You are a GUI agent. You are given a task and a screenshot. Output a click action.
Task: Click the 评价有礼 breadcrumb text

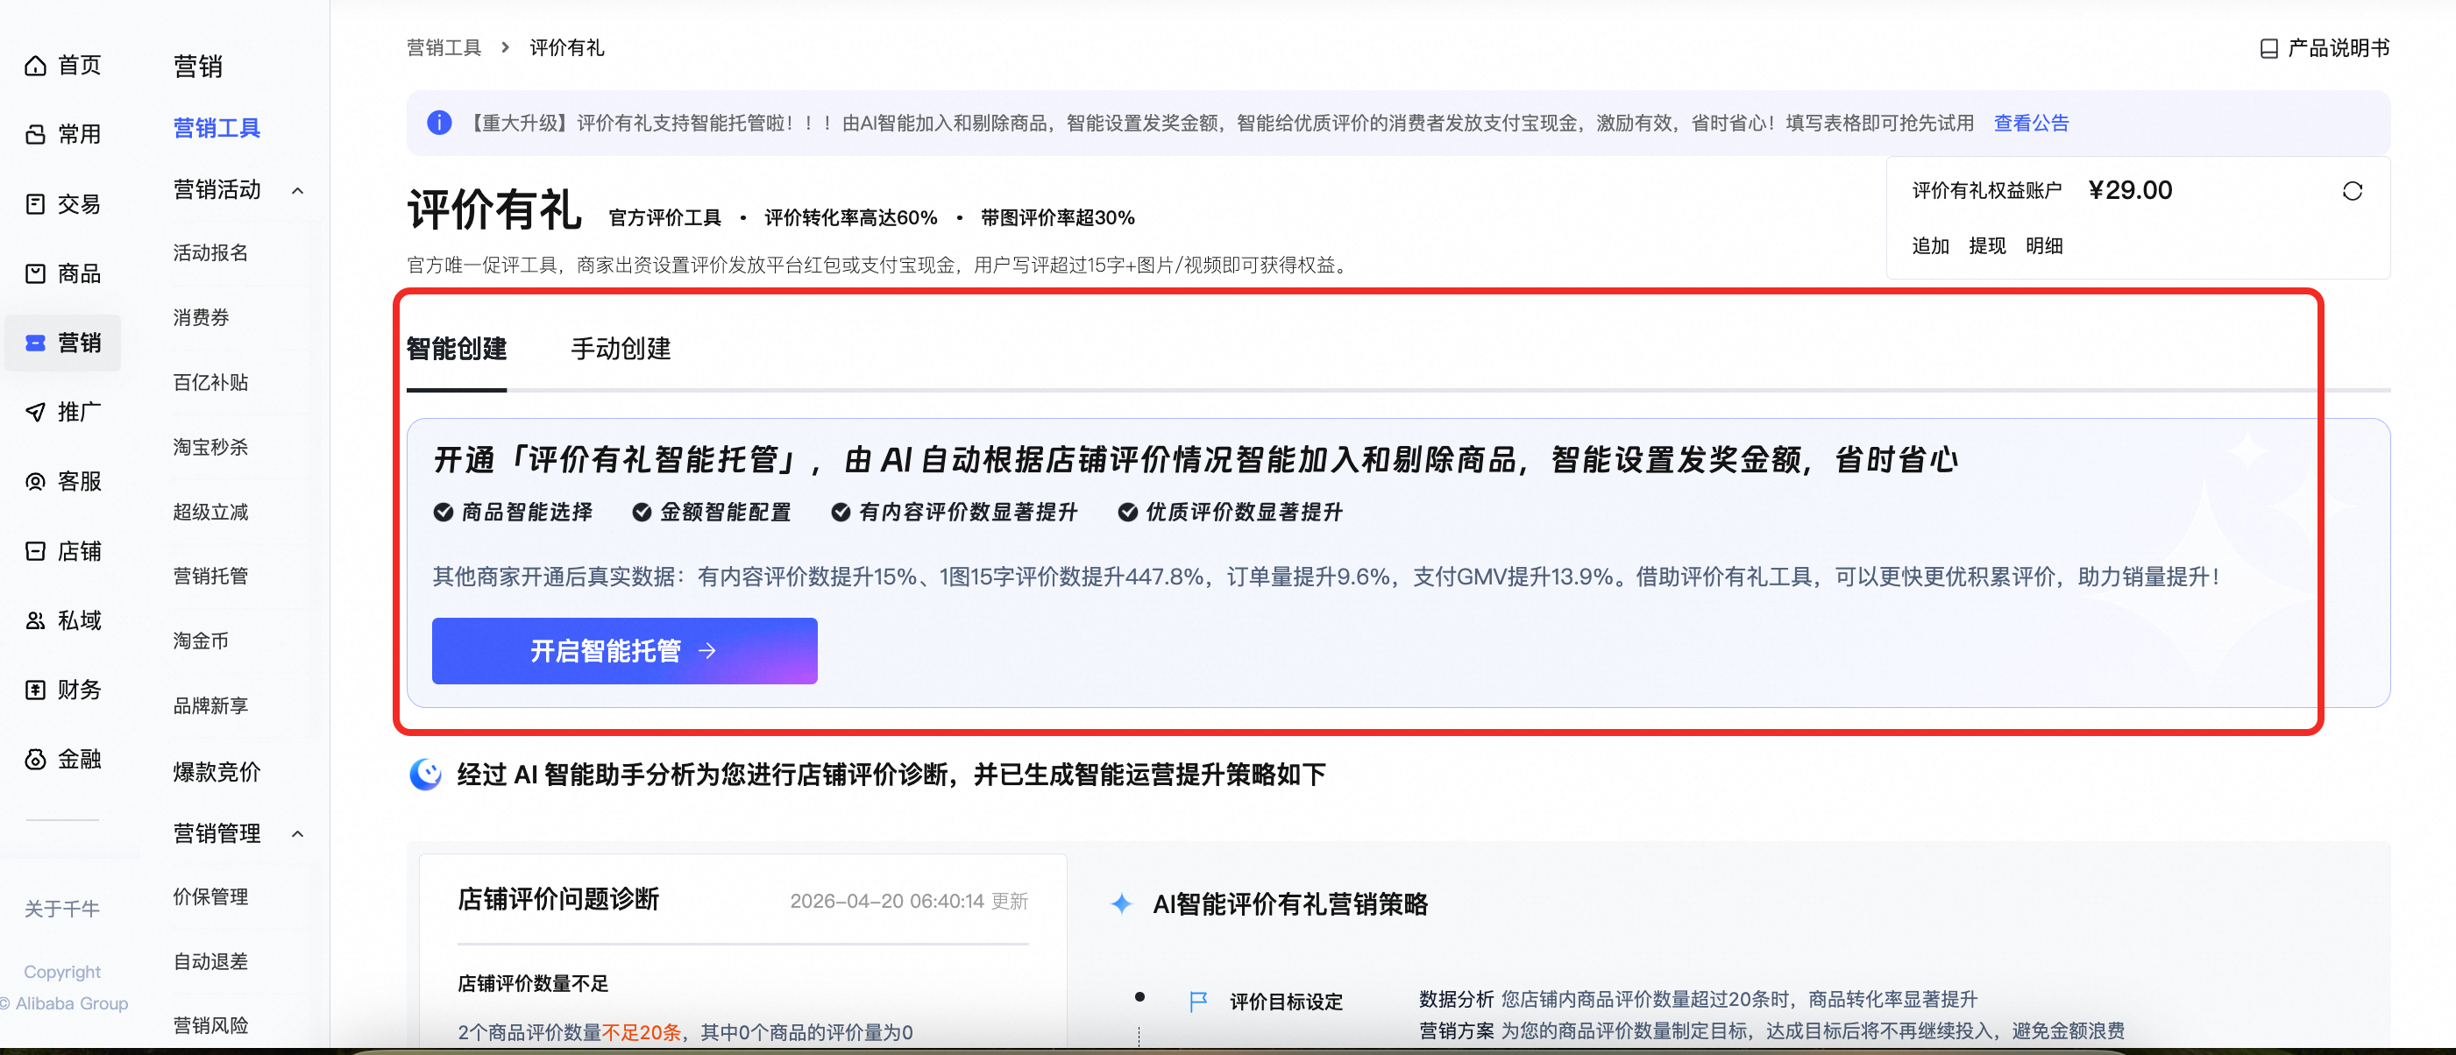[567, 47]
